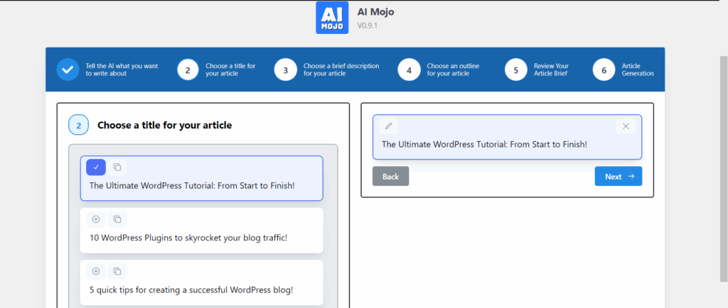Viewport: 728px width, 308px height.
Task: Select step 6 Article Generation
Action: 604,70
